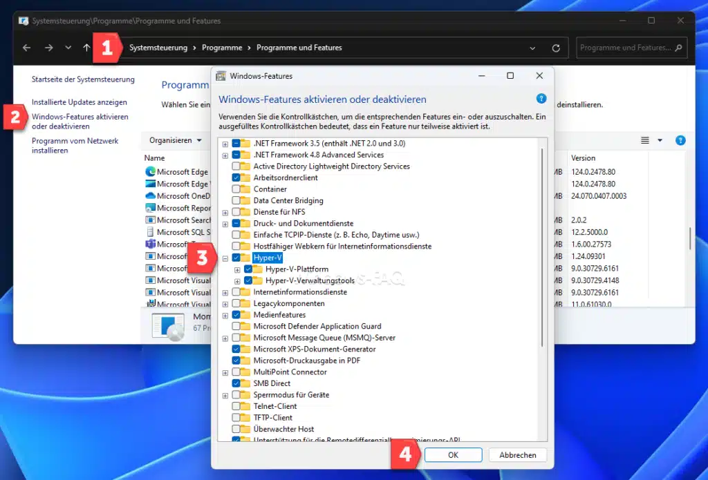Open help icon in Programme und Features toolbar
708x480 pixels.
pos(680,140)
